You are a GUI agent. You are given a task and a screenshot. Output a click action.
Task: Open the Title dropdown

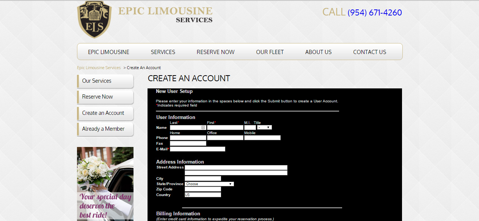point(264,128)
